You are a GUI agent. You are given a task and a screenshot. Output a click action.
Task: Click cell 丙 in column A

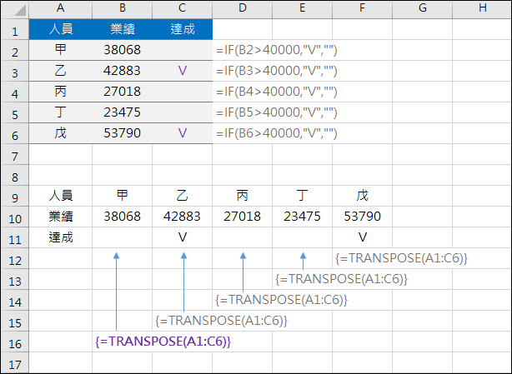click(x=61, y=92)
